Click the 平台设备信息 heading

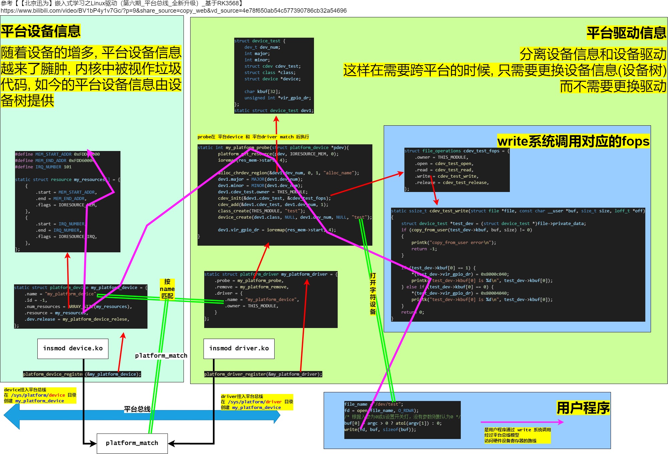point(41,31)
